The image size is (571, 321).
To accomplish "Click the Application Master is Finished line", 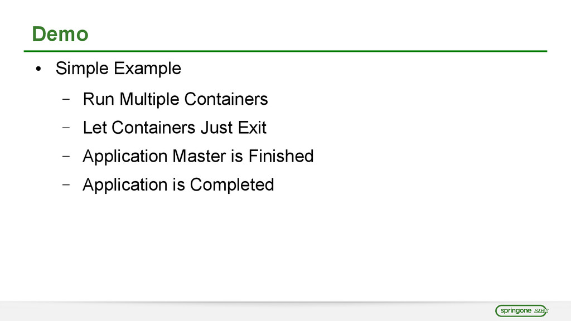I will (198, 156).
